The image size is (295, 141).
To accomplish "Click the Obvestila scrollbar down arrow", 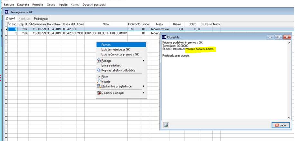I will [x=289, y=118].
